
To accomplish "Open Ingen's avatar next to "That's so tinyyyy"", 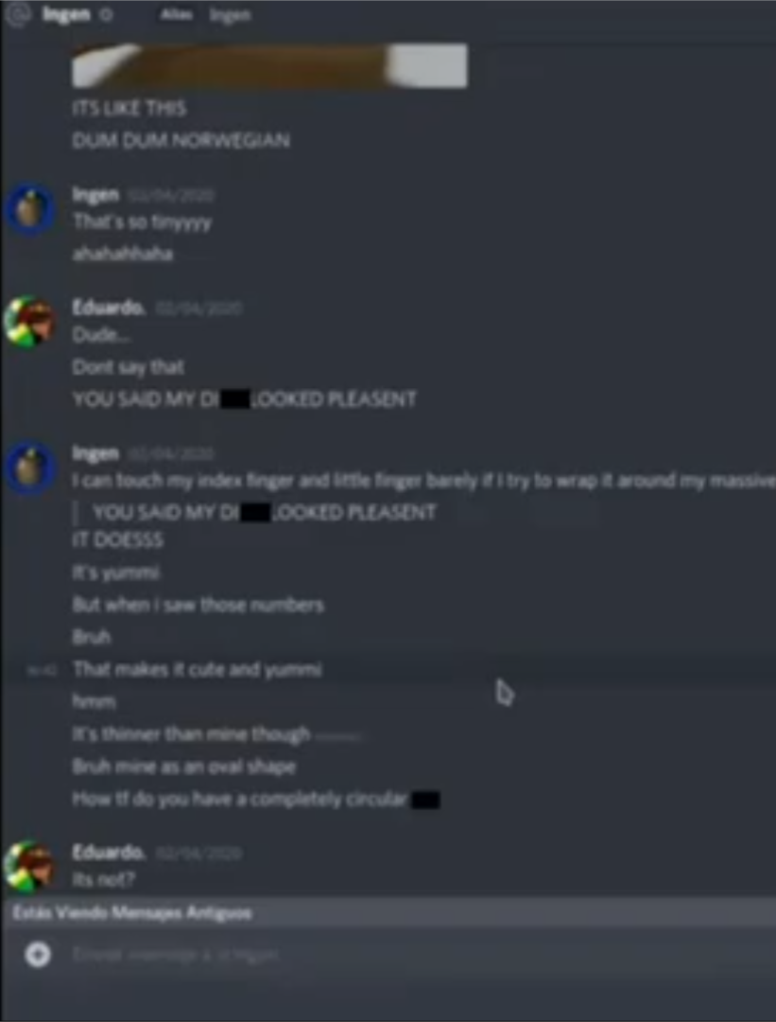I will [30, 210].
